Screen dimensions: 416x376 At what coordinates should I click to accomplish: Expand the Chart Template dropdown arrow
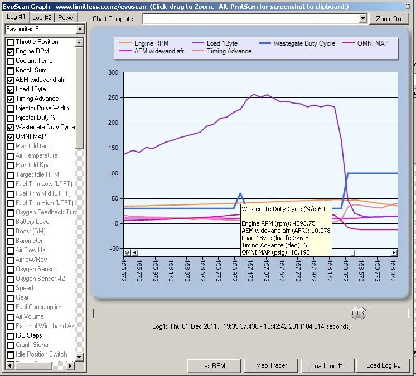[x=362, y=18]
